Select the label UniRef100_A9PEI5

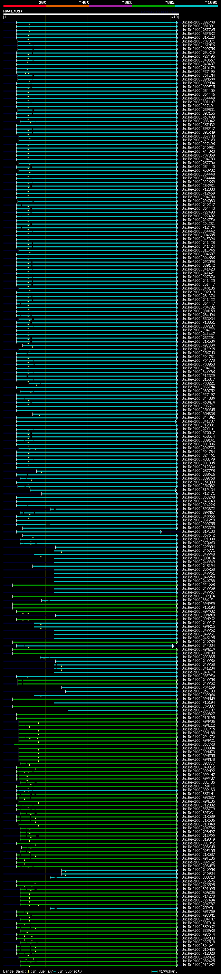tap(198, 87)
